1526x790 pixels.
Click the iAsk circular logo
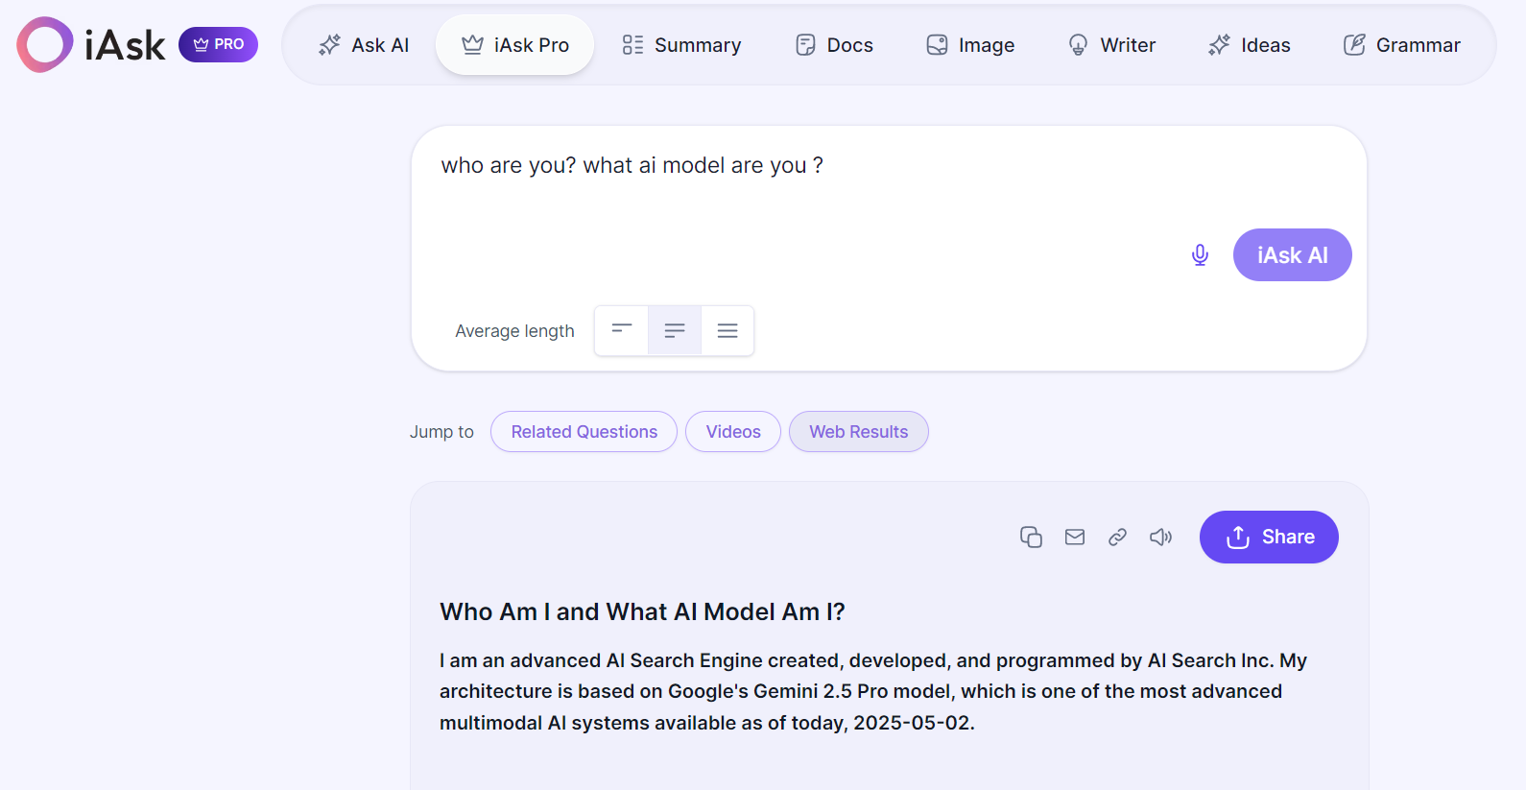(44, 44)
